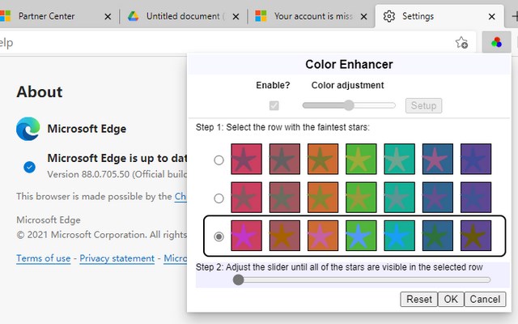Switch to the Untitled document tab
Screen dimensions: 518x324
[x=182, y=15]
